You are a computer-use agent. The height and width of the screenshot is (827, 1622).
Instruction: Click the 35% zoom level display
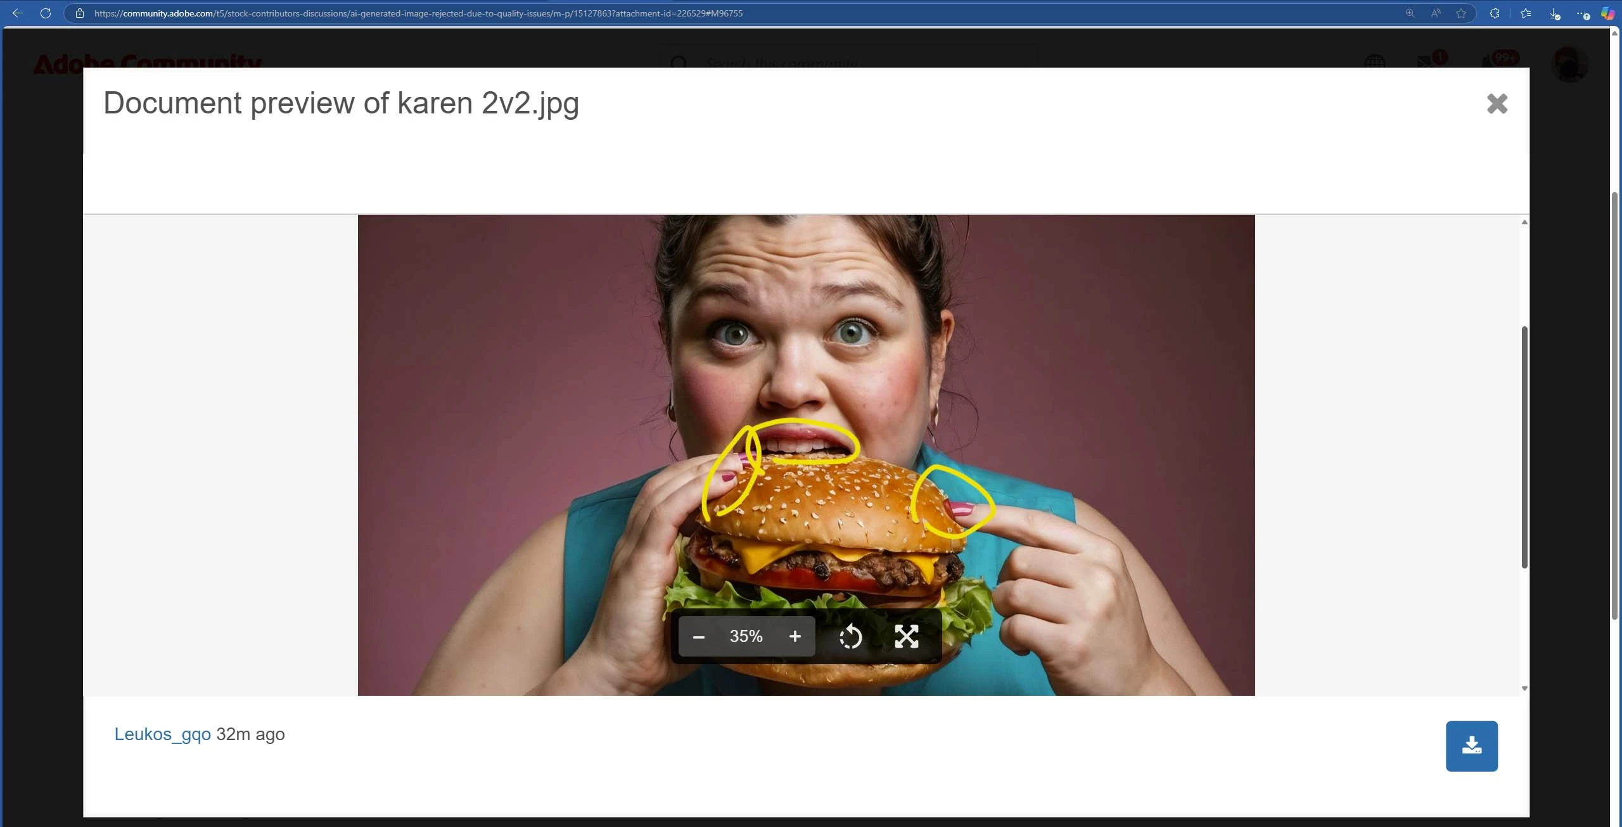tap(746, 637)
